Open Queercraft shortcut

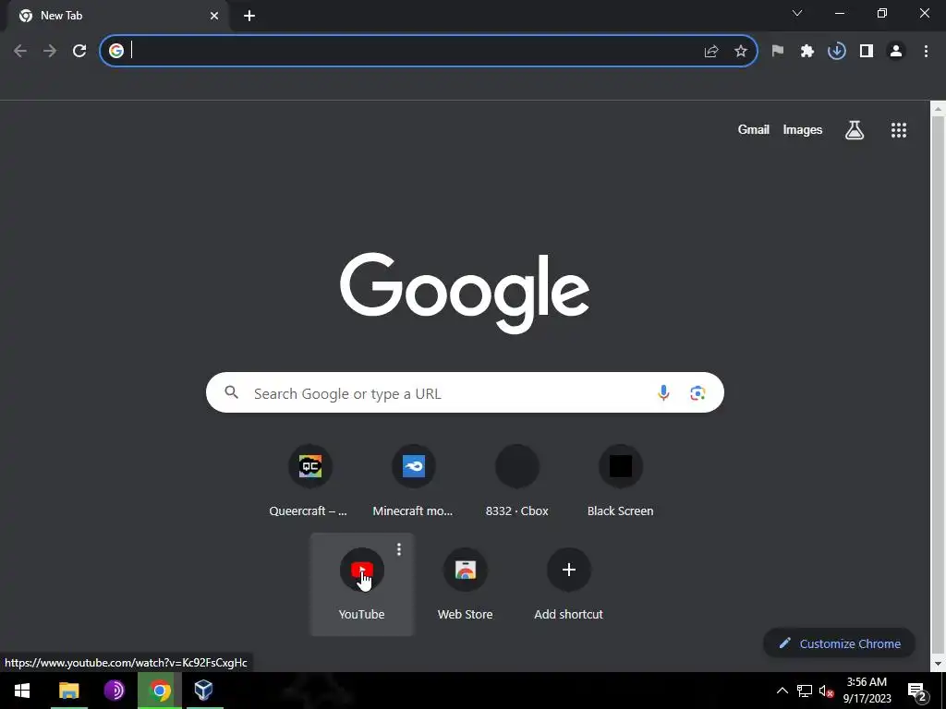coord(310,480)
